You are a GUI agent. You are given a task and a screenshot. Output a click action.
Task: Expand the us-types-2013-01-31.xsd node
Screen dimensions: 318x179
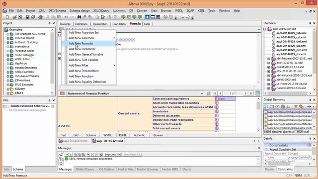[268, 84]
